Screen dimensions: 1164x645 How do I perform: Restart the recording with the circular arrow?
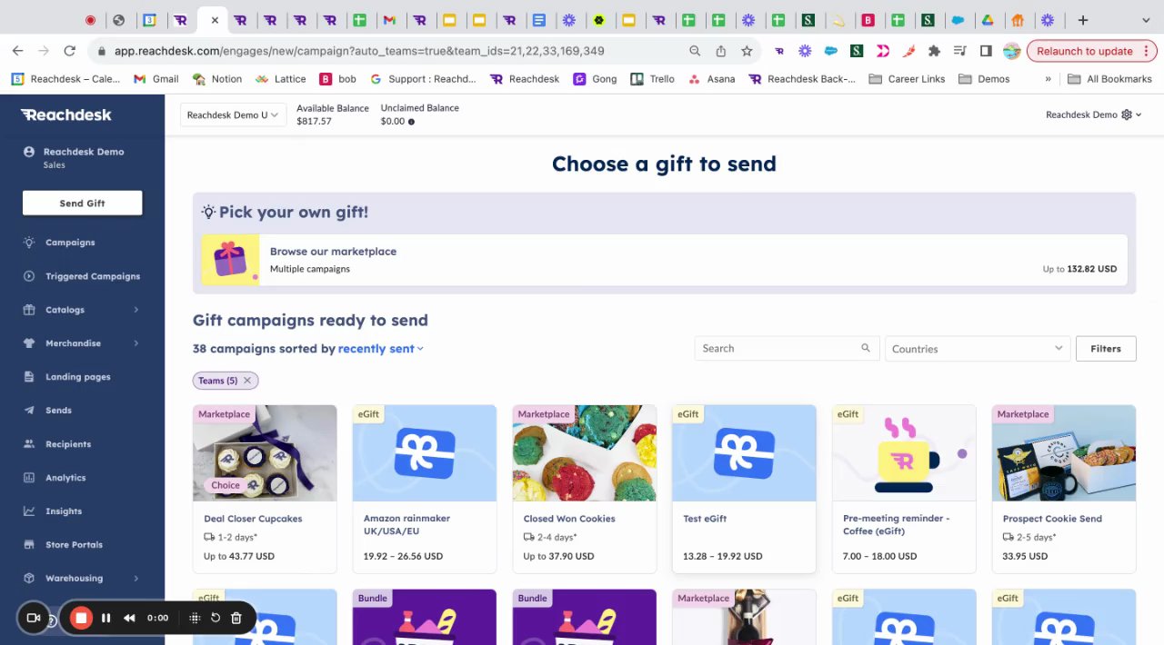coord(216,618)
